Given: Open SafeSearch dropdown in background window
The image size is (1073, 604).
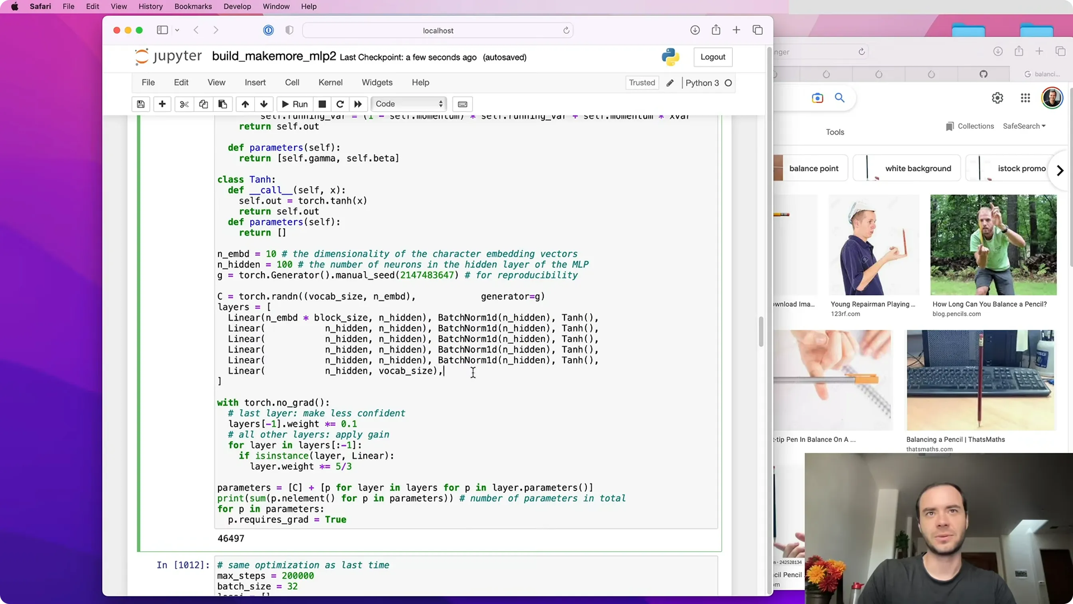Looking at the screenshot, I should (x=1024, y=126).
